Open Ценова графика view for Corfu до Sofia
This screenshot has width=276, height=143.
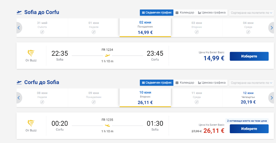pos(212,83)
